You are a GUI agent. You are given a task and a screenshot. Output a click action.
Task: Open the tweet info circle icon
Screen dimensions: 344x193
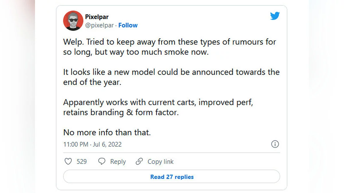275,144
